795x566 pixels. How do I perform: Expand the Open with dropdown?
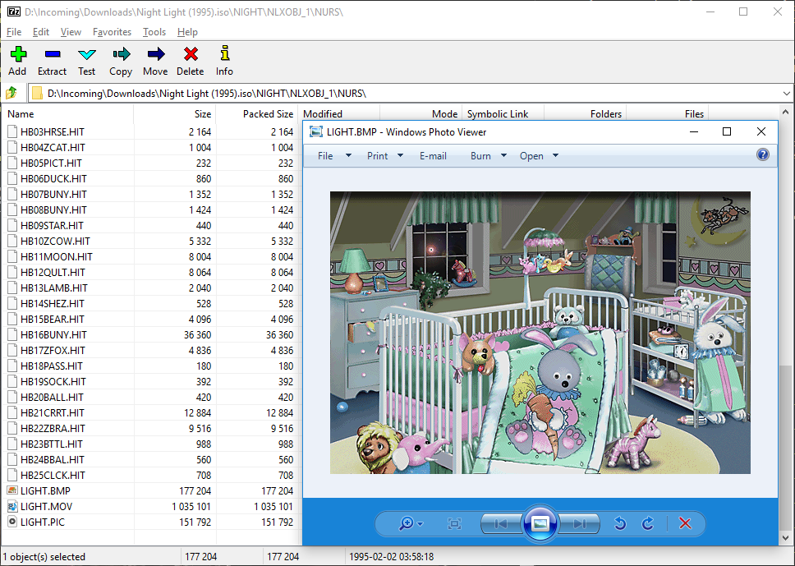[555, 156]
